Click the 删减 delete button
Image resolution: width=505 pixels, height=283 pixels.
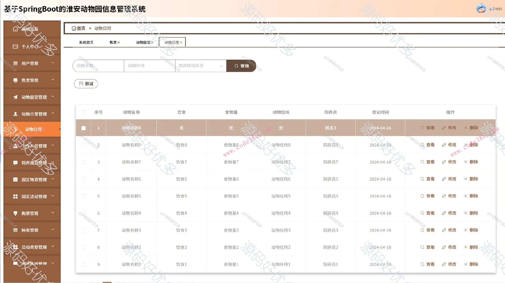(x=86, y=84)
